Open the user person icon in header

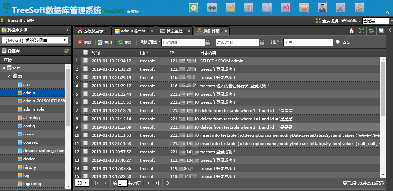[322, 8]
